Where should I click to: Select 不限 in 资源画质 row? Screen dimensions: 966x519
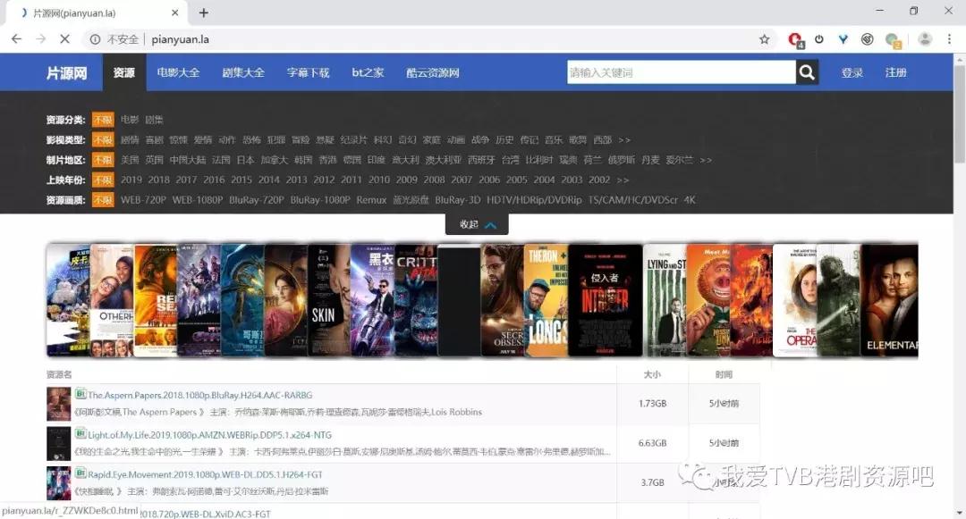click(103, 200)
